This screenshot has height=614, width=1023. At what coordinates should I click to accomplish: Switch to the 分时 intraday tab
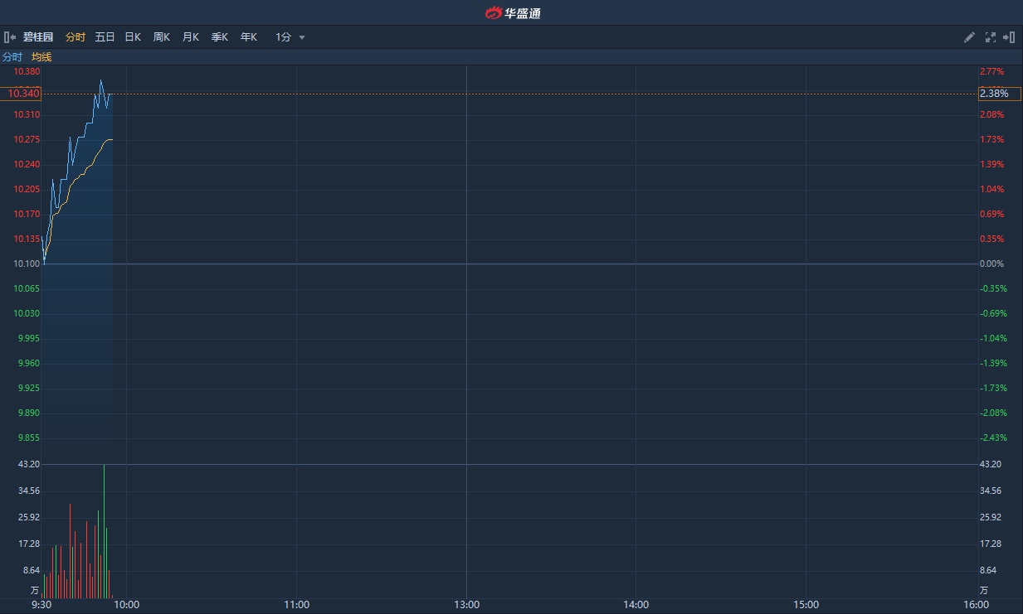(75, 37)
